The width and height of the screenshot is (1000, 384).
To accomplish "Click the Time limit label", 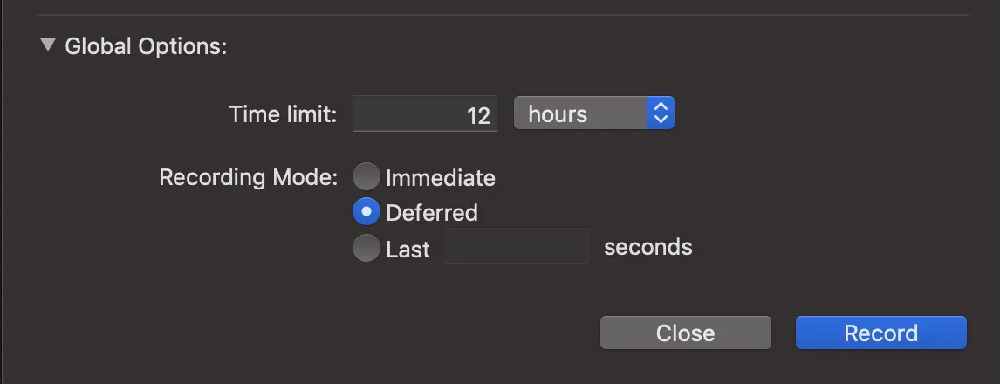I will (283, 114).
